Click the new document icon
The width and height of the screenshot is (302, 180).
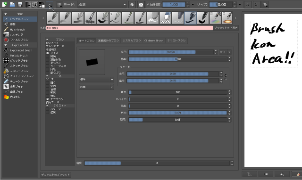(4, 4)
